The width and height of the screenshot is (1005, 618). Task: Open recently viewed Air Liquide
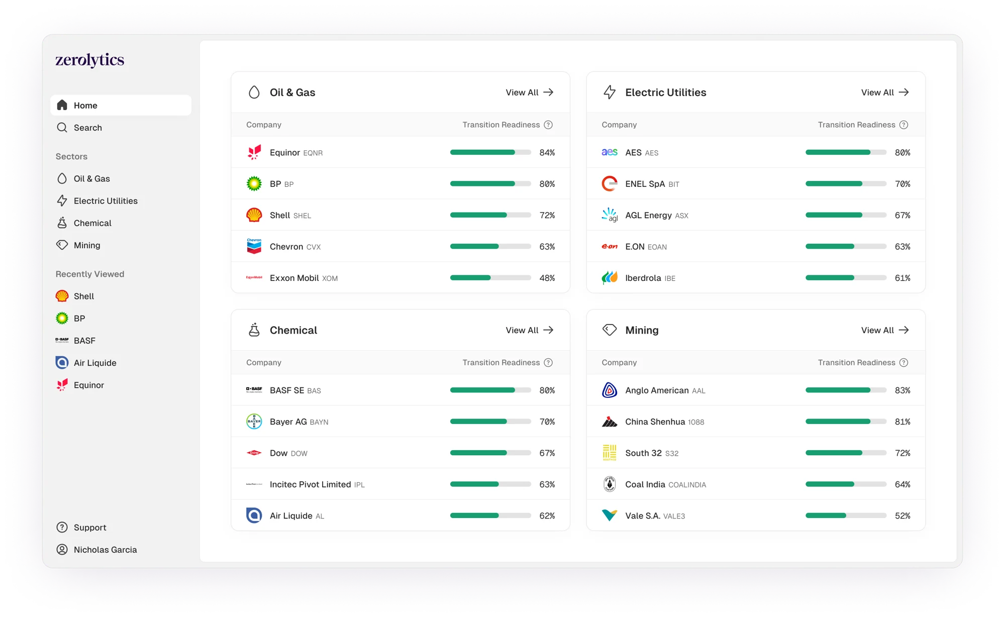(94, 363)
